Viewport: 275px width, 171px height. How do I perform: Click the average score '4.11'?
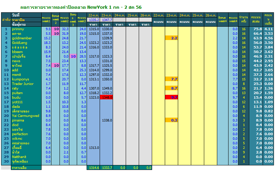pyautogui.click(x=268, y=29)
